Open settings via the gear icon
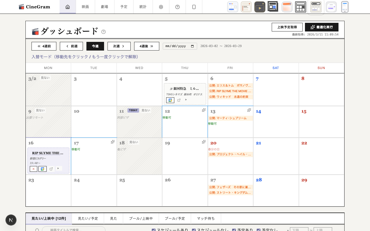370x231 pixels. tap(161, 7)
